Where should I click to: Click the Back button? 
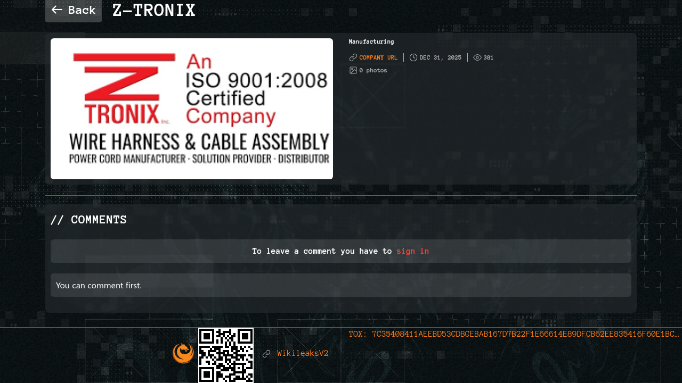[74, 10]
